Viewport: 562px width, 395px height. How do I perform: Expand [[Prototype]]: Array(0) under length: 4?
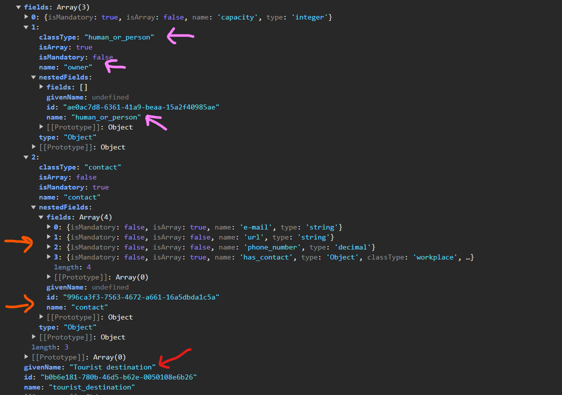pos(49,277)
